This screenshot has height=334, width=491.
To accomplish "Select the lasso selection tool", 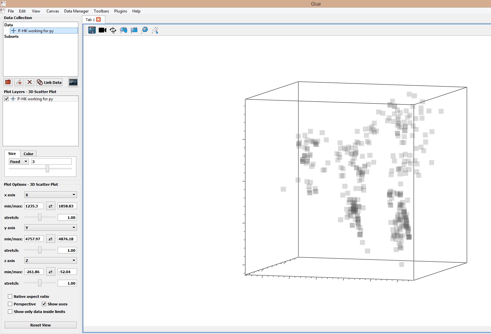I will click(123, 30).
